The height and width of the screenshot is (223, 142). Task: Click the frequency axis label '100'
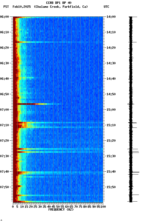(x=103, y=207)
